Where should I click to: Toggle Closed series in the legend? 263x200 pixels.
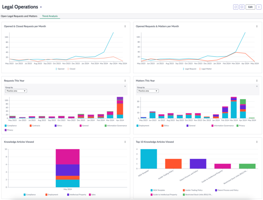coord(72,69)
